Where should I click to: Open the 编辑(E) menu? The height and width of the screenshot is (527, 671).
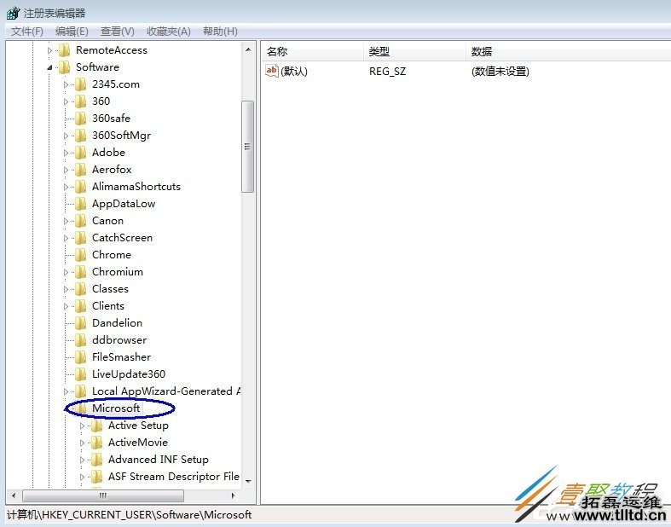[72, 32]
